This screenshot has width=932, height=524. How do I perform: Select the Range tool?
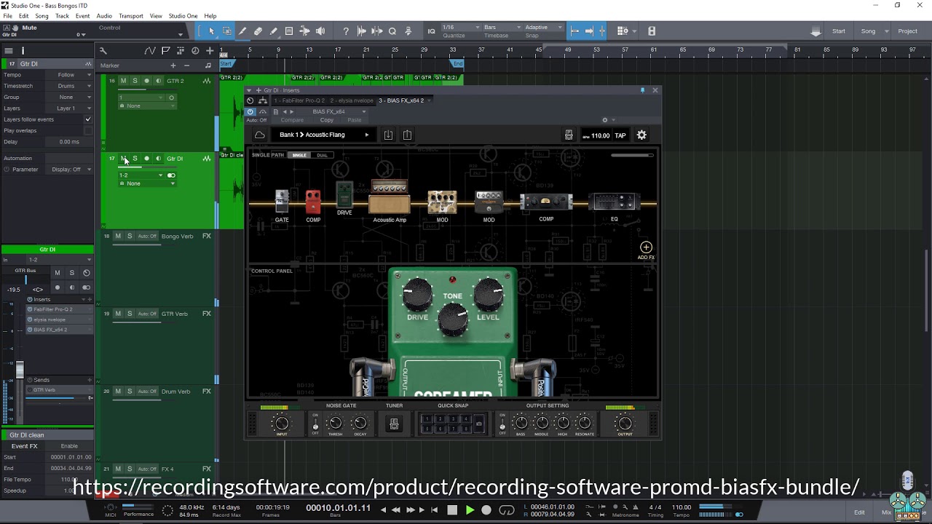click(x=227, y=31)
